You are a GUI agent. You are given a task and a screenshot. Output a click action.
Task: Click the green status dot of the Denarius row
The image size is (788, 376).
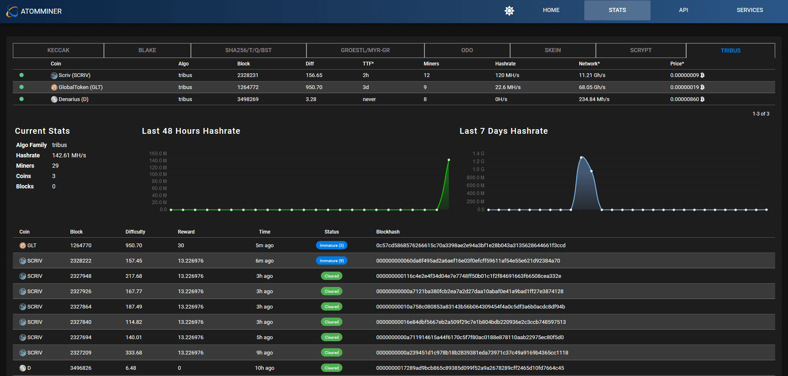point(22,99)
